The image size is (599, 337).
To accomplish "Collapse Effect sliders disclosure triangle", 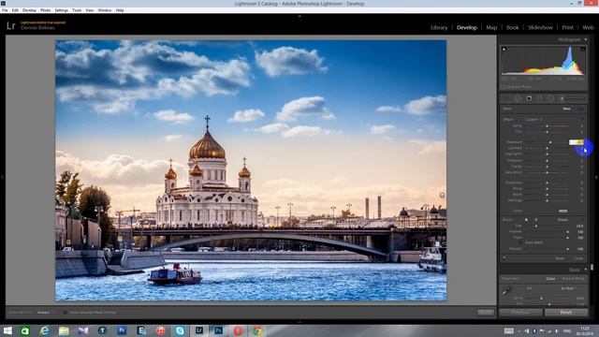I will click(x=582, y=120).
